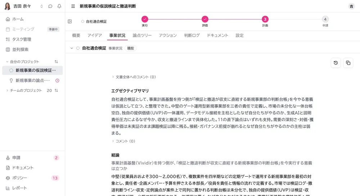Image resolution: width=360 pixels, height=196 pixels.
Task: Open the notifications bell icon
Action: (59, 6)
